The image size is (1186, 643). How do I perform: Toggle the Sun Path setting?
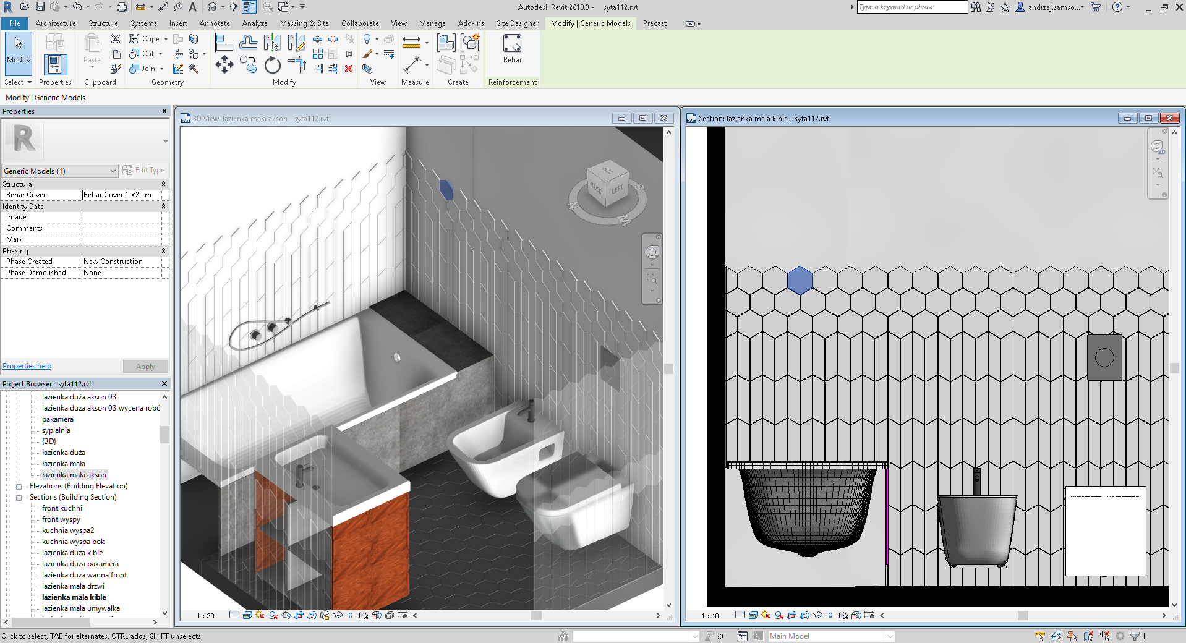tap(260, 616)
